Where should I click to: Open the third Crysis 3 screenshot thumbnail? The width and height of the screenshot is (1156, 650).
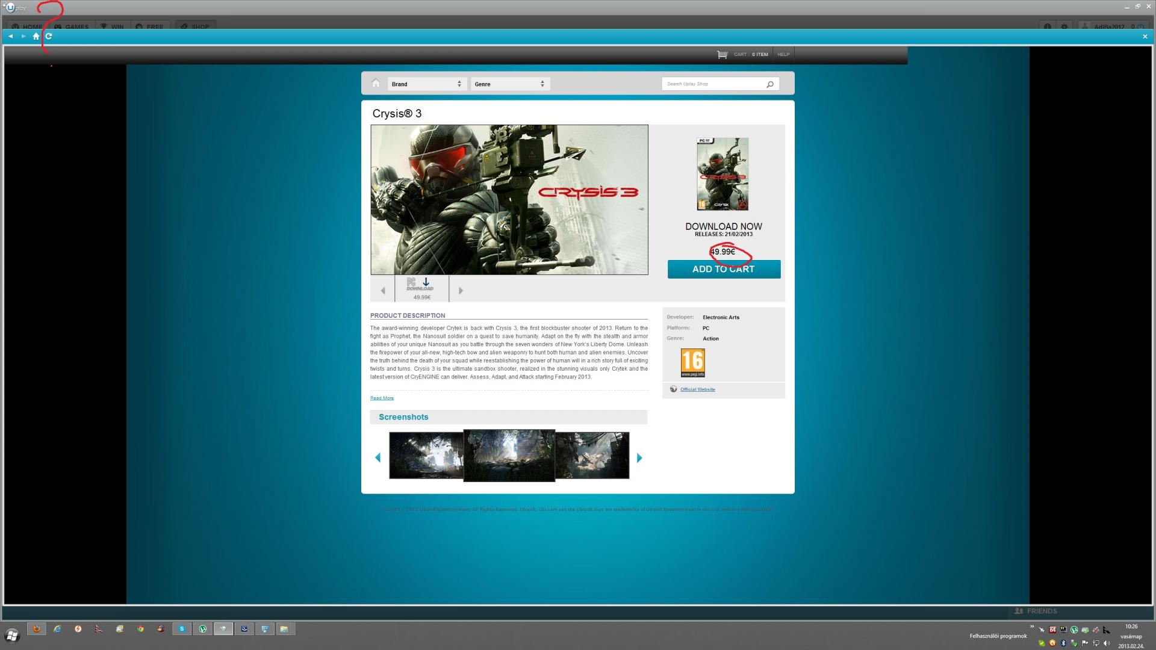592,455
